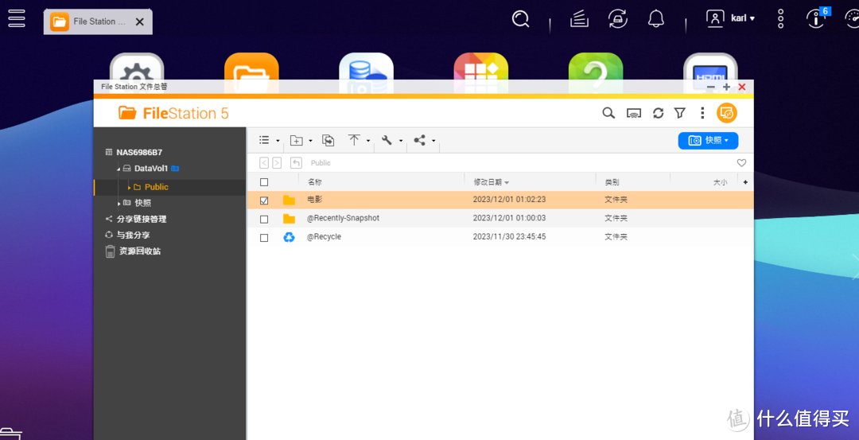859x440 pixels.
Task: Open the orange File Station desktop icon
Action: [x=251, y=66]
